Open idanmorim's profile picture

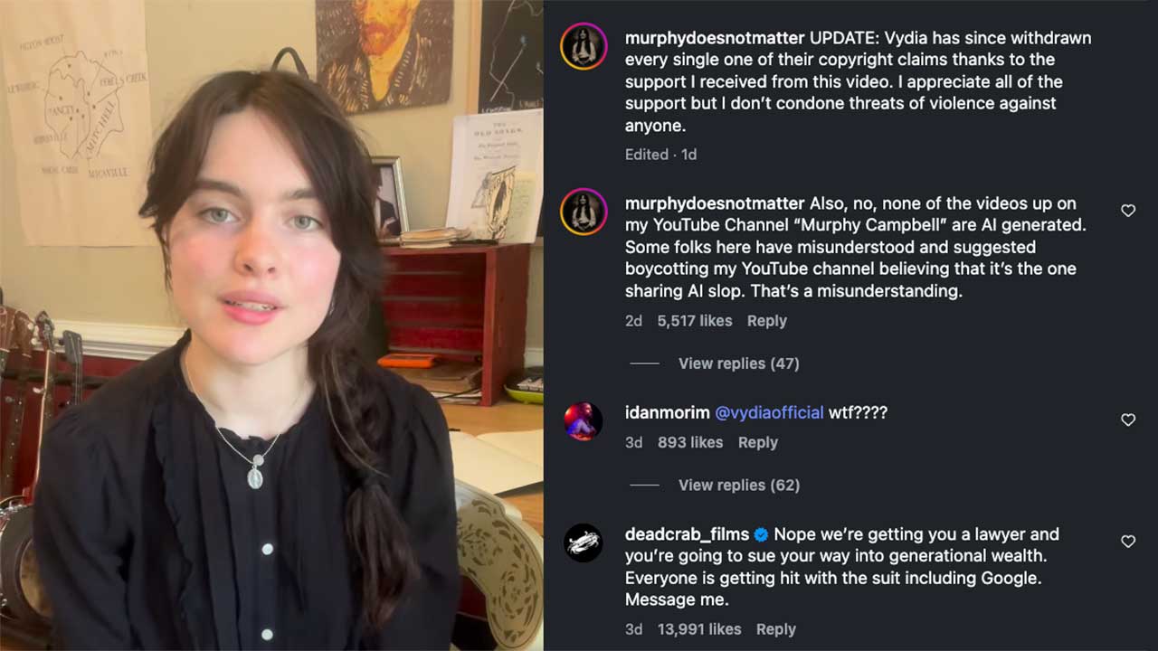tap(584, 421)
